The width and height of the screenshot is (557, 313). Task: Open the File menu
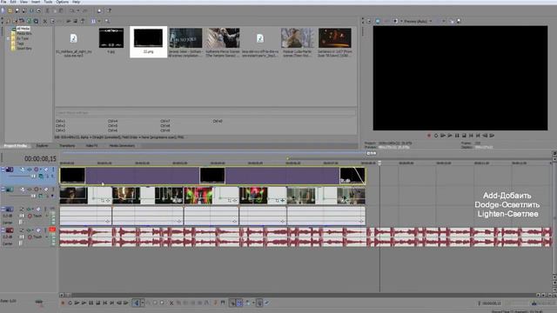pos(3,2)
